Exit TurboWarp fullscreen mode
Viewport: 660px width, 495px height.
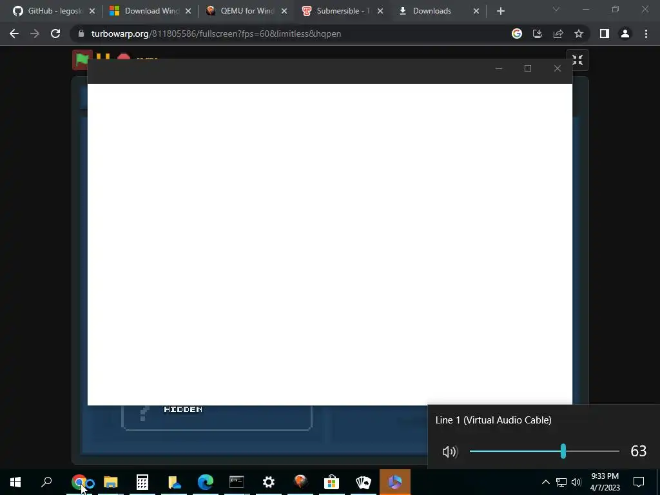[577, 60]
